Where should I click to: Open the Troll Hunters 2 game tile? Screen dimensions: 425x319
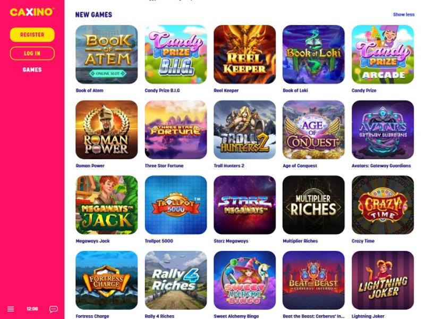[x=244, y=130]
